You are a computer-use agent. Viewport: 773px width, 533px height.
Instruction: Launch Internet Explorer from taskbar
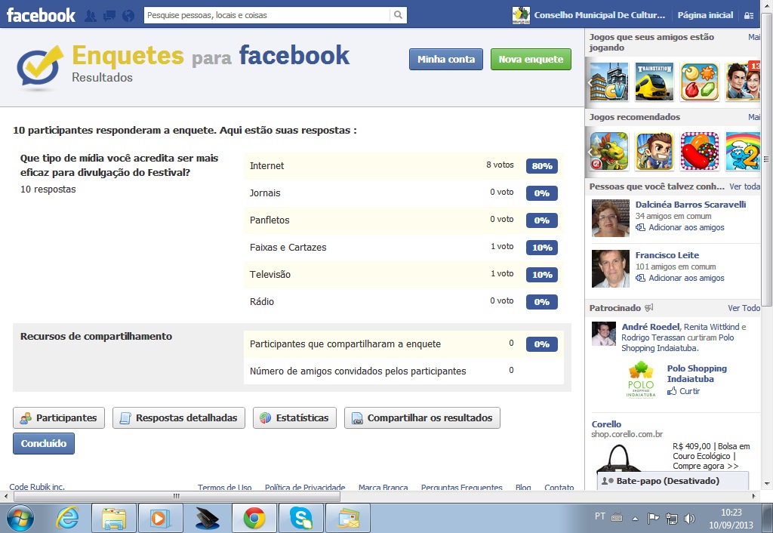[x=67, y=518]
